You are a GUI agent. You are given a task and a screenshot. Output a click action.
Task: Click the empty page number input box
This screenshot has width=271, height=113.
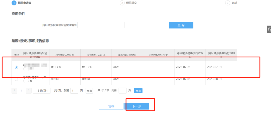[x=122, y=91]
